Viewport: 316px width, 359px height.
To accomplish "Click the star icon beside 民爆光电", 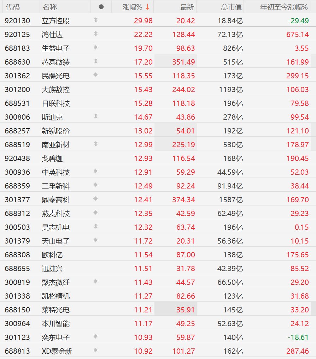I will (x=96, y=75).
